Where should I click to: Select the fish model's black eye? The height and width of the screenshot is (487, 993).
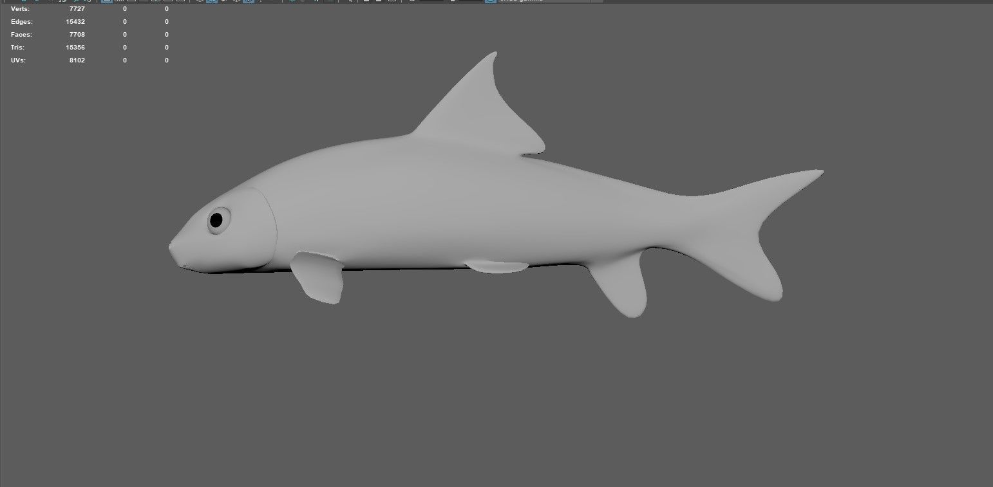pos(216,221)
